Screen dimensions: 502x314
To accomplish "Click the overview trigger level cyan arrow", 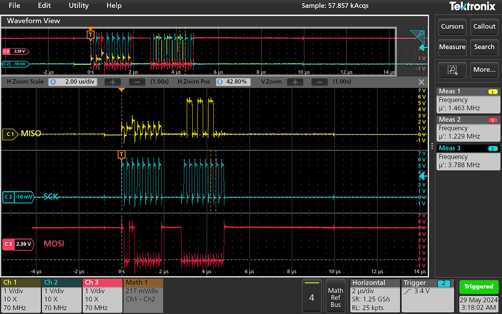I will tap(423, 48).
